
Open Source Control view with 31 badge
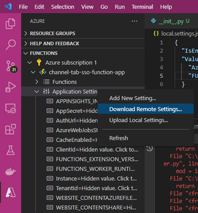tap(12, 66)
